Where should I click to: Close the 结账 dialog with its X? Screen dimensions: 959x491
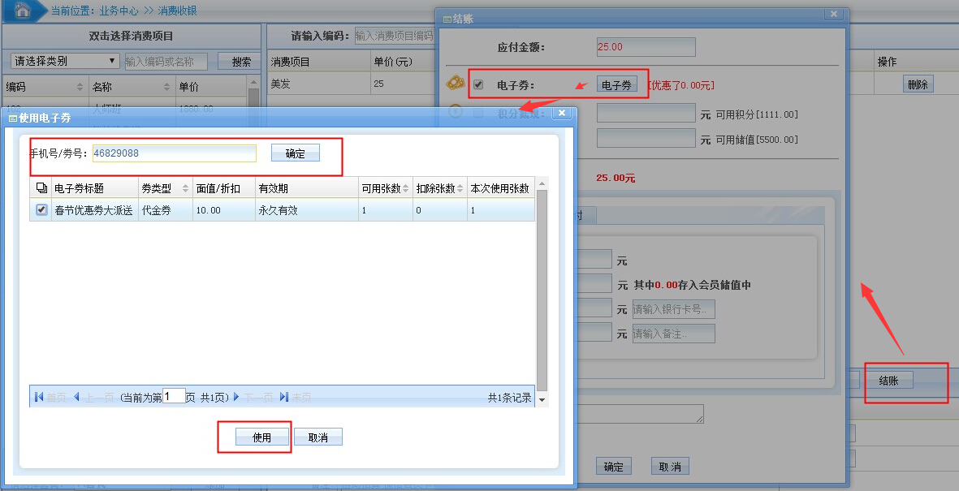click(833, 14)
